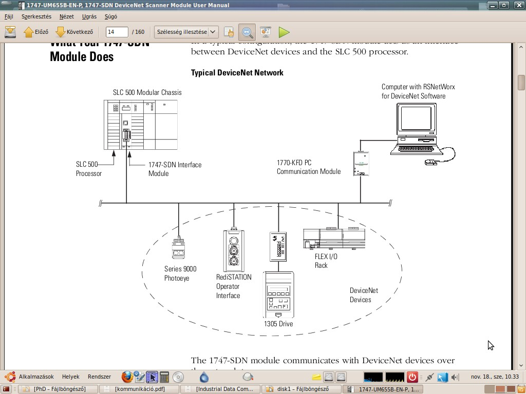This screenshot has height=394, width=526.
Task: Open the Ugrás menu
Action: tap(89, 16)
